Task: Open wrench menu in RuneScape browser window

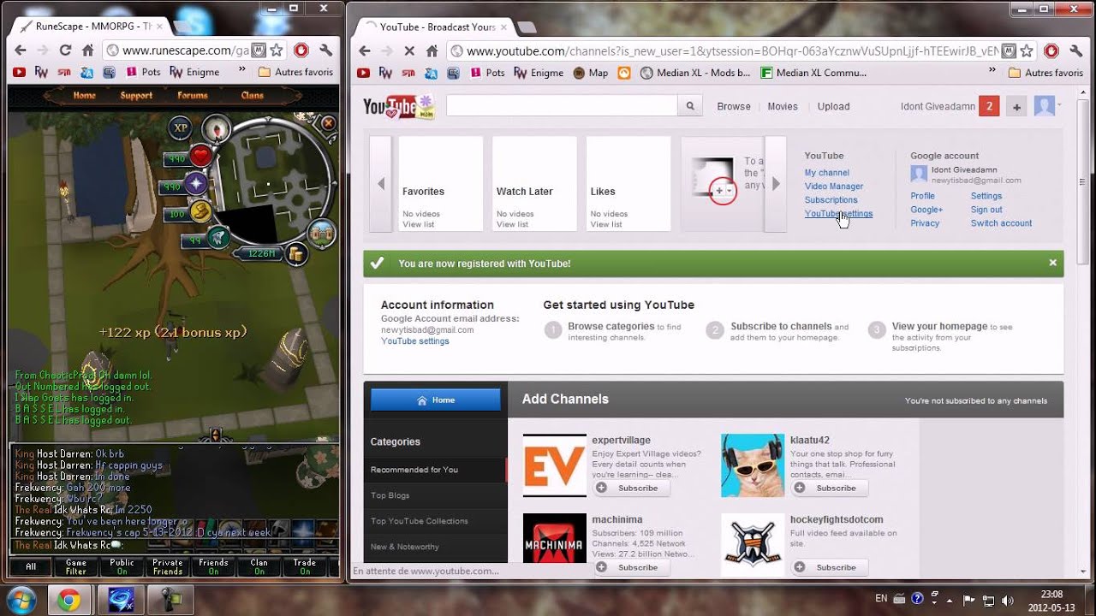Action: pos(325,50)
